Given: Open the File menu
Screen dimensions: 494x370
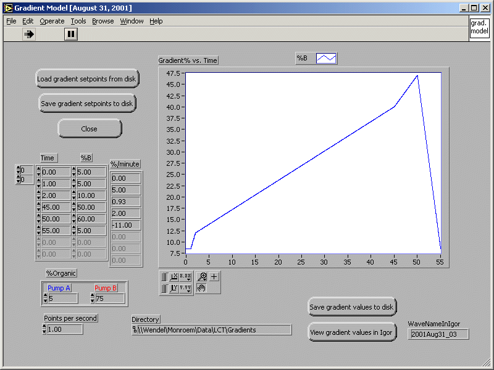Looking at the screenshot, I should [11, 21].
